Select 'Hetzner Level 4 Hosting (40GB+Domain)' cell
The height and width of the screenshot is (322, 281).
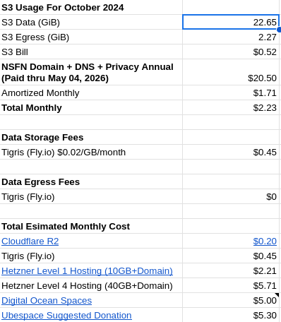[x=91, y=285]
